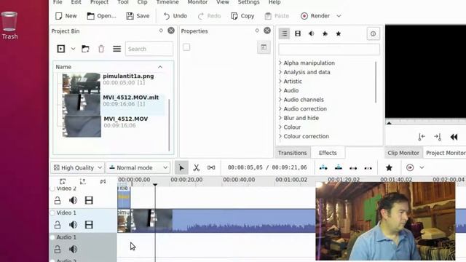
Task: Show video effects filter icon
Action: coord(298,33)
